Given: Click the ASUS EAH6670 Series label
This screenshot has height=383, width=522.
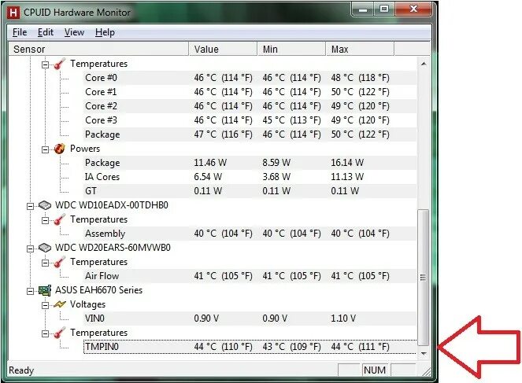Looking at the screenshot, I should click(98, 290).
